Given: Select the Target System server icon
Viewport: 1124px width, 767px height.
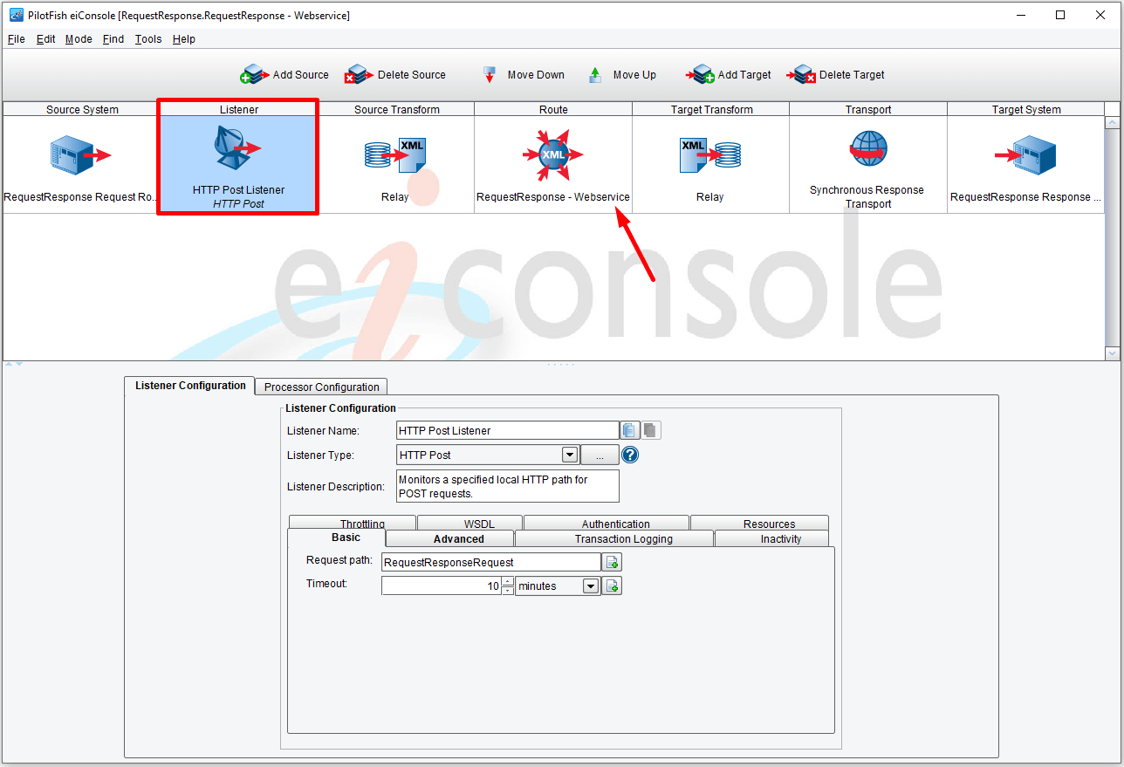Looking at the screenshot, I should [x=1025, y=155].
